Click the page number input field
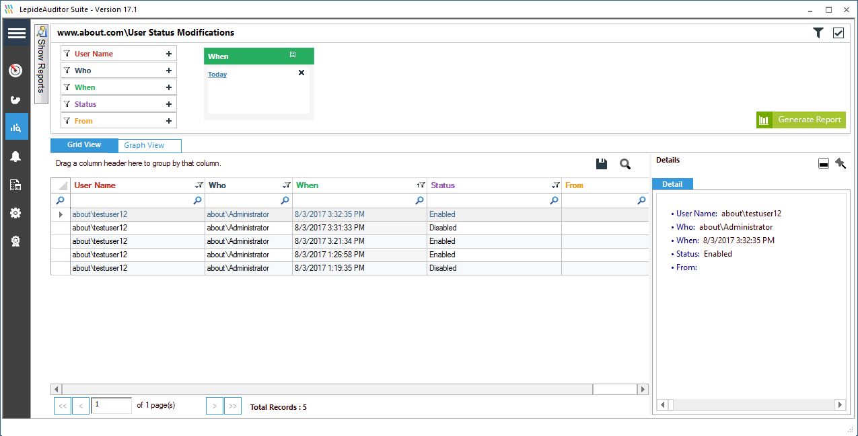Image resolution: width=858 pixels, height=436 pixels. (112, 405)
